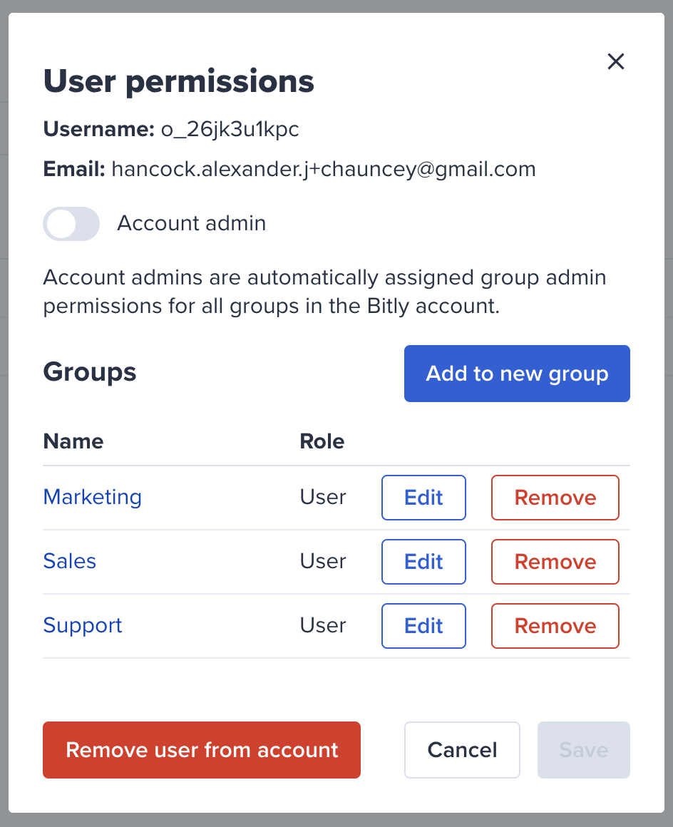Click Remove user from account
This screenshot has width=673, height=827.
coord(202,750)
